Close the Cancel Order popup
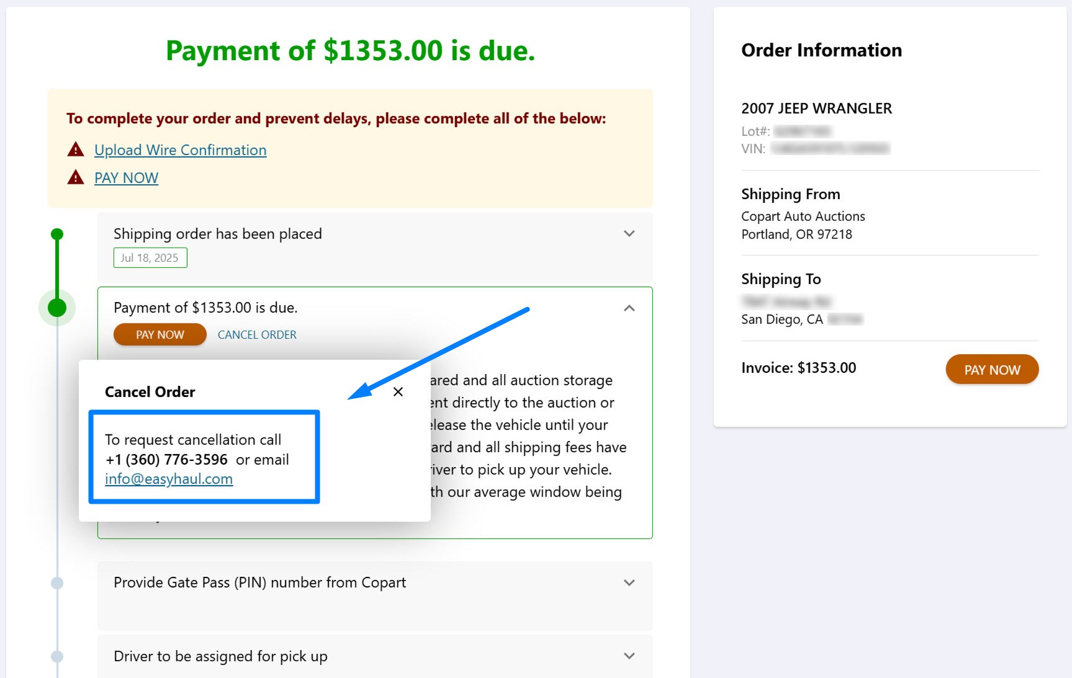Screen dimensions: 1072x678 pyautogui.click(x=398, y=391)
